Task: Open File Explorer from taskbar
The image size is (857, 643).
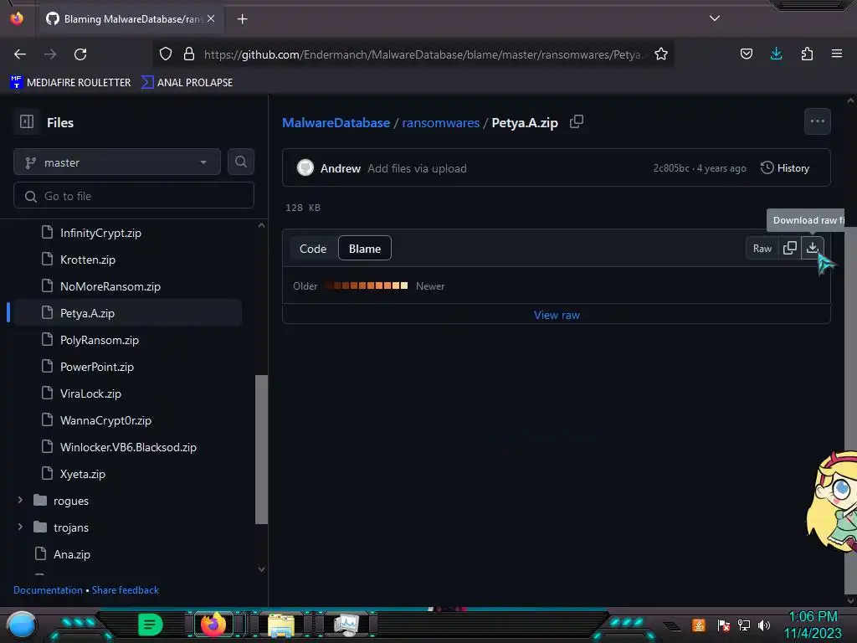Action: click(x=280, y=625)
